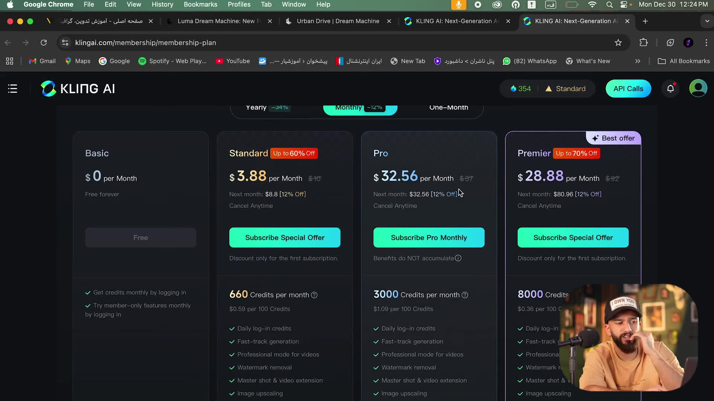
Task: Open the History menu
Action: click(x=162, y=4)
